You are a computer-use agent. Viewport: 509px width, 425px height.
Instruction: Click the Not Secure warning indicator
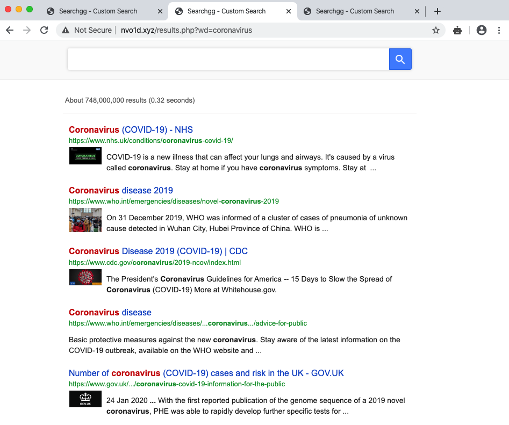pos(87,30)
